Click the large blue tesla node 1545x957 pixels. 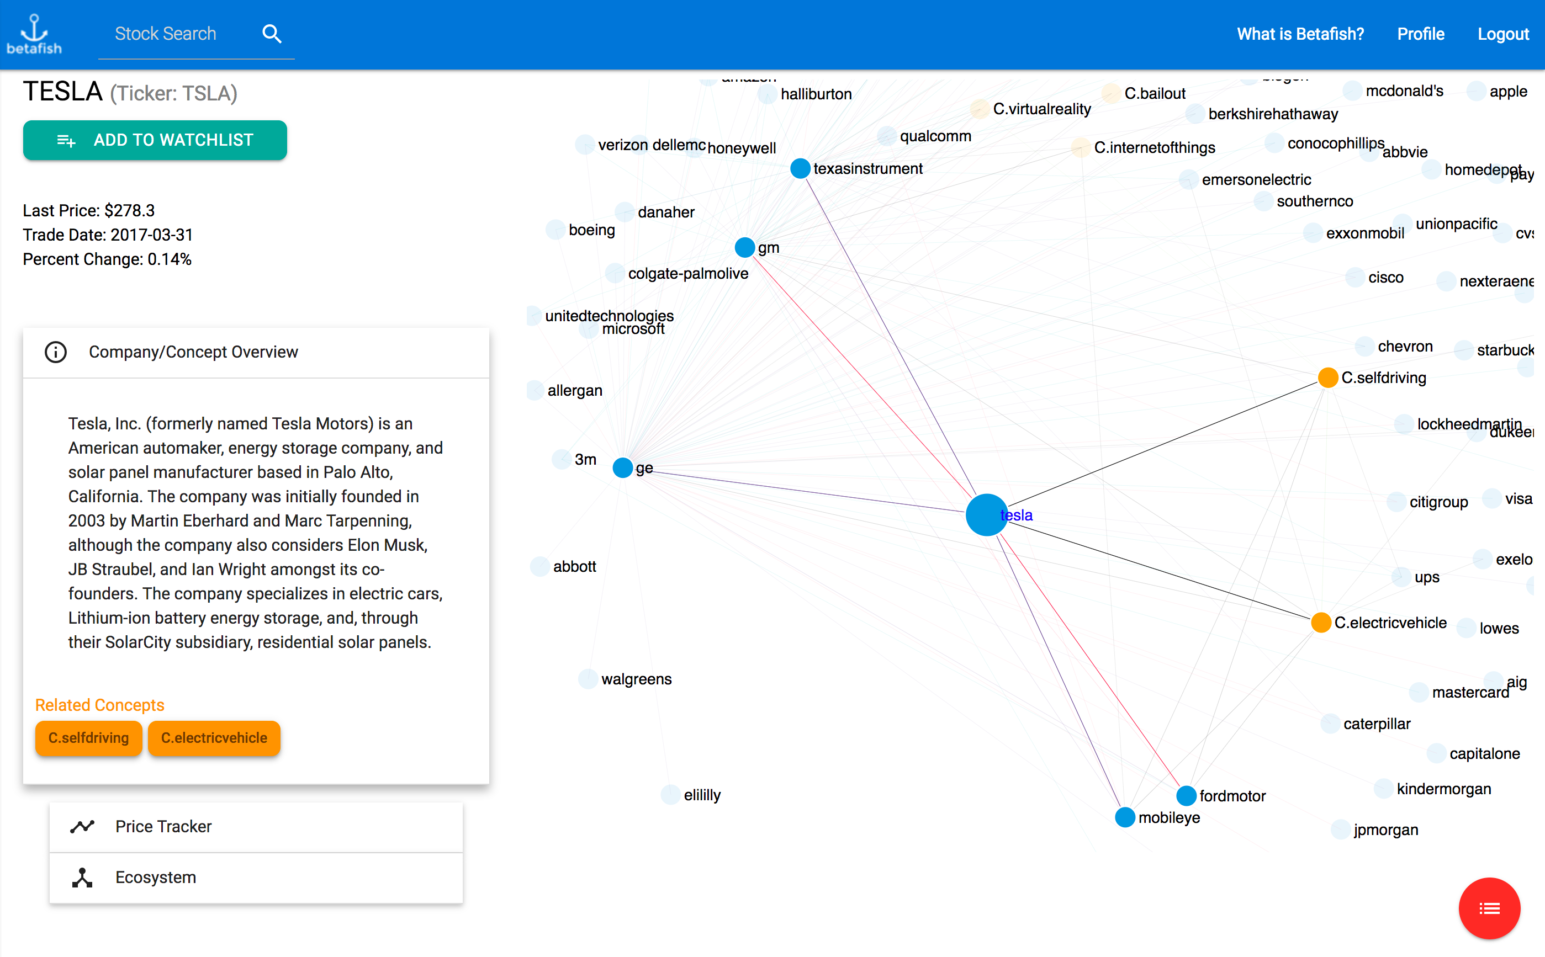[x=986, y=515]
